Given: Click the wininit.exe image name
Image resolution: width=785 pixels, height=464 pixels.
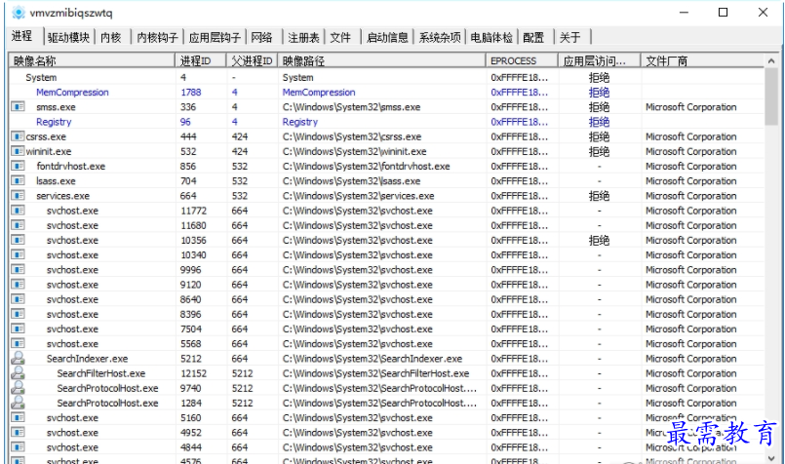Looking at the screenshot, I should point(49,151).
